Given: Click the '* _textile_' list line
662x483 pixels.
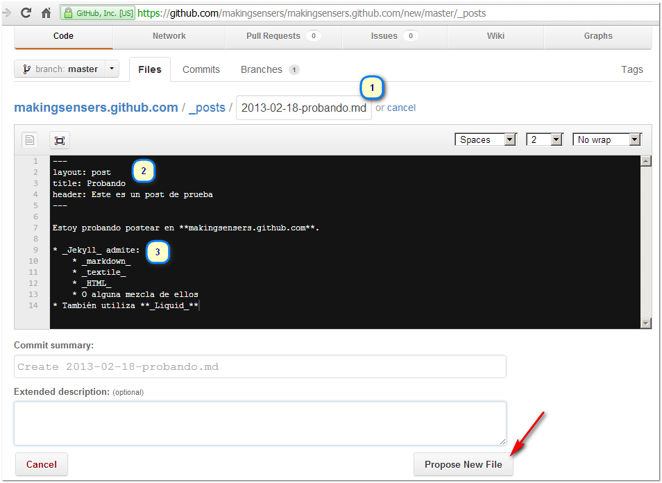Looking at the screenshot, I should click(99, 272).
